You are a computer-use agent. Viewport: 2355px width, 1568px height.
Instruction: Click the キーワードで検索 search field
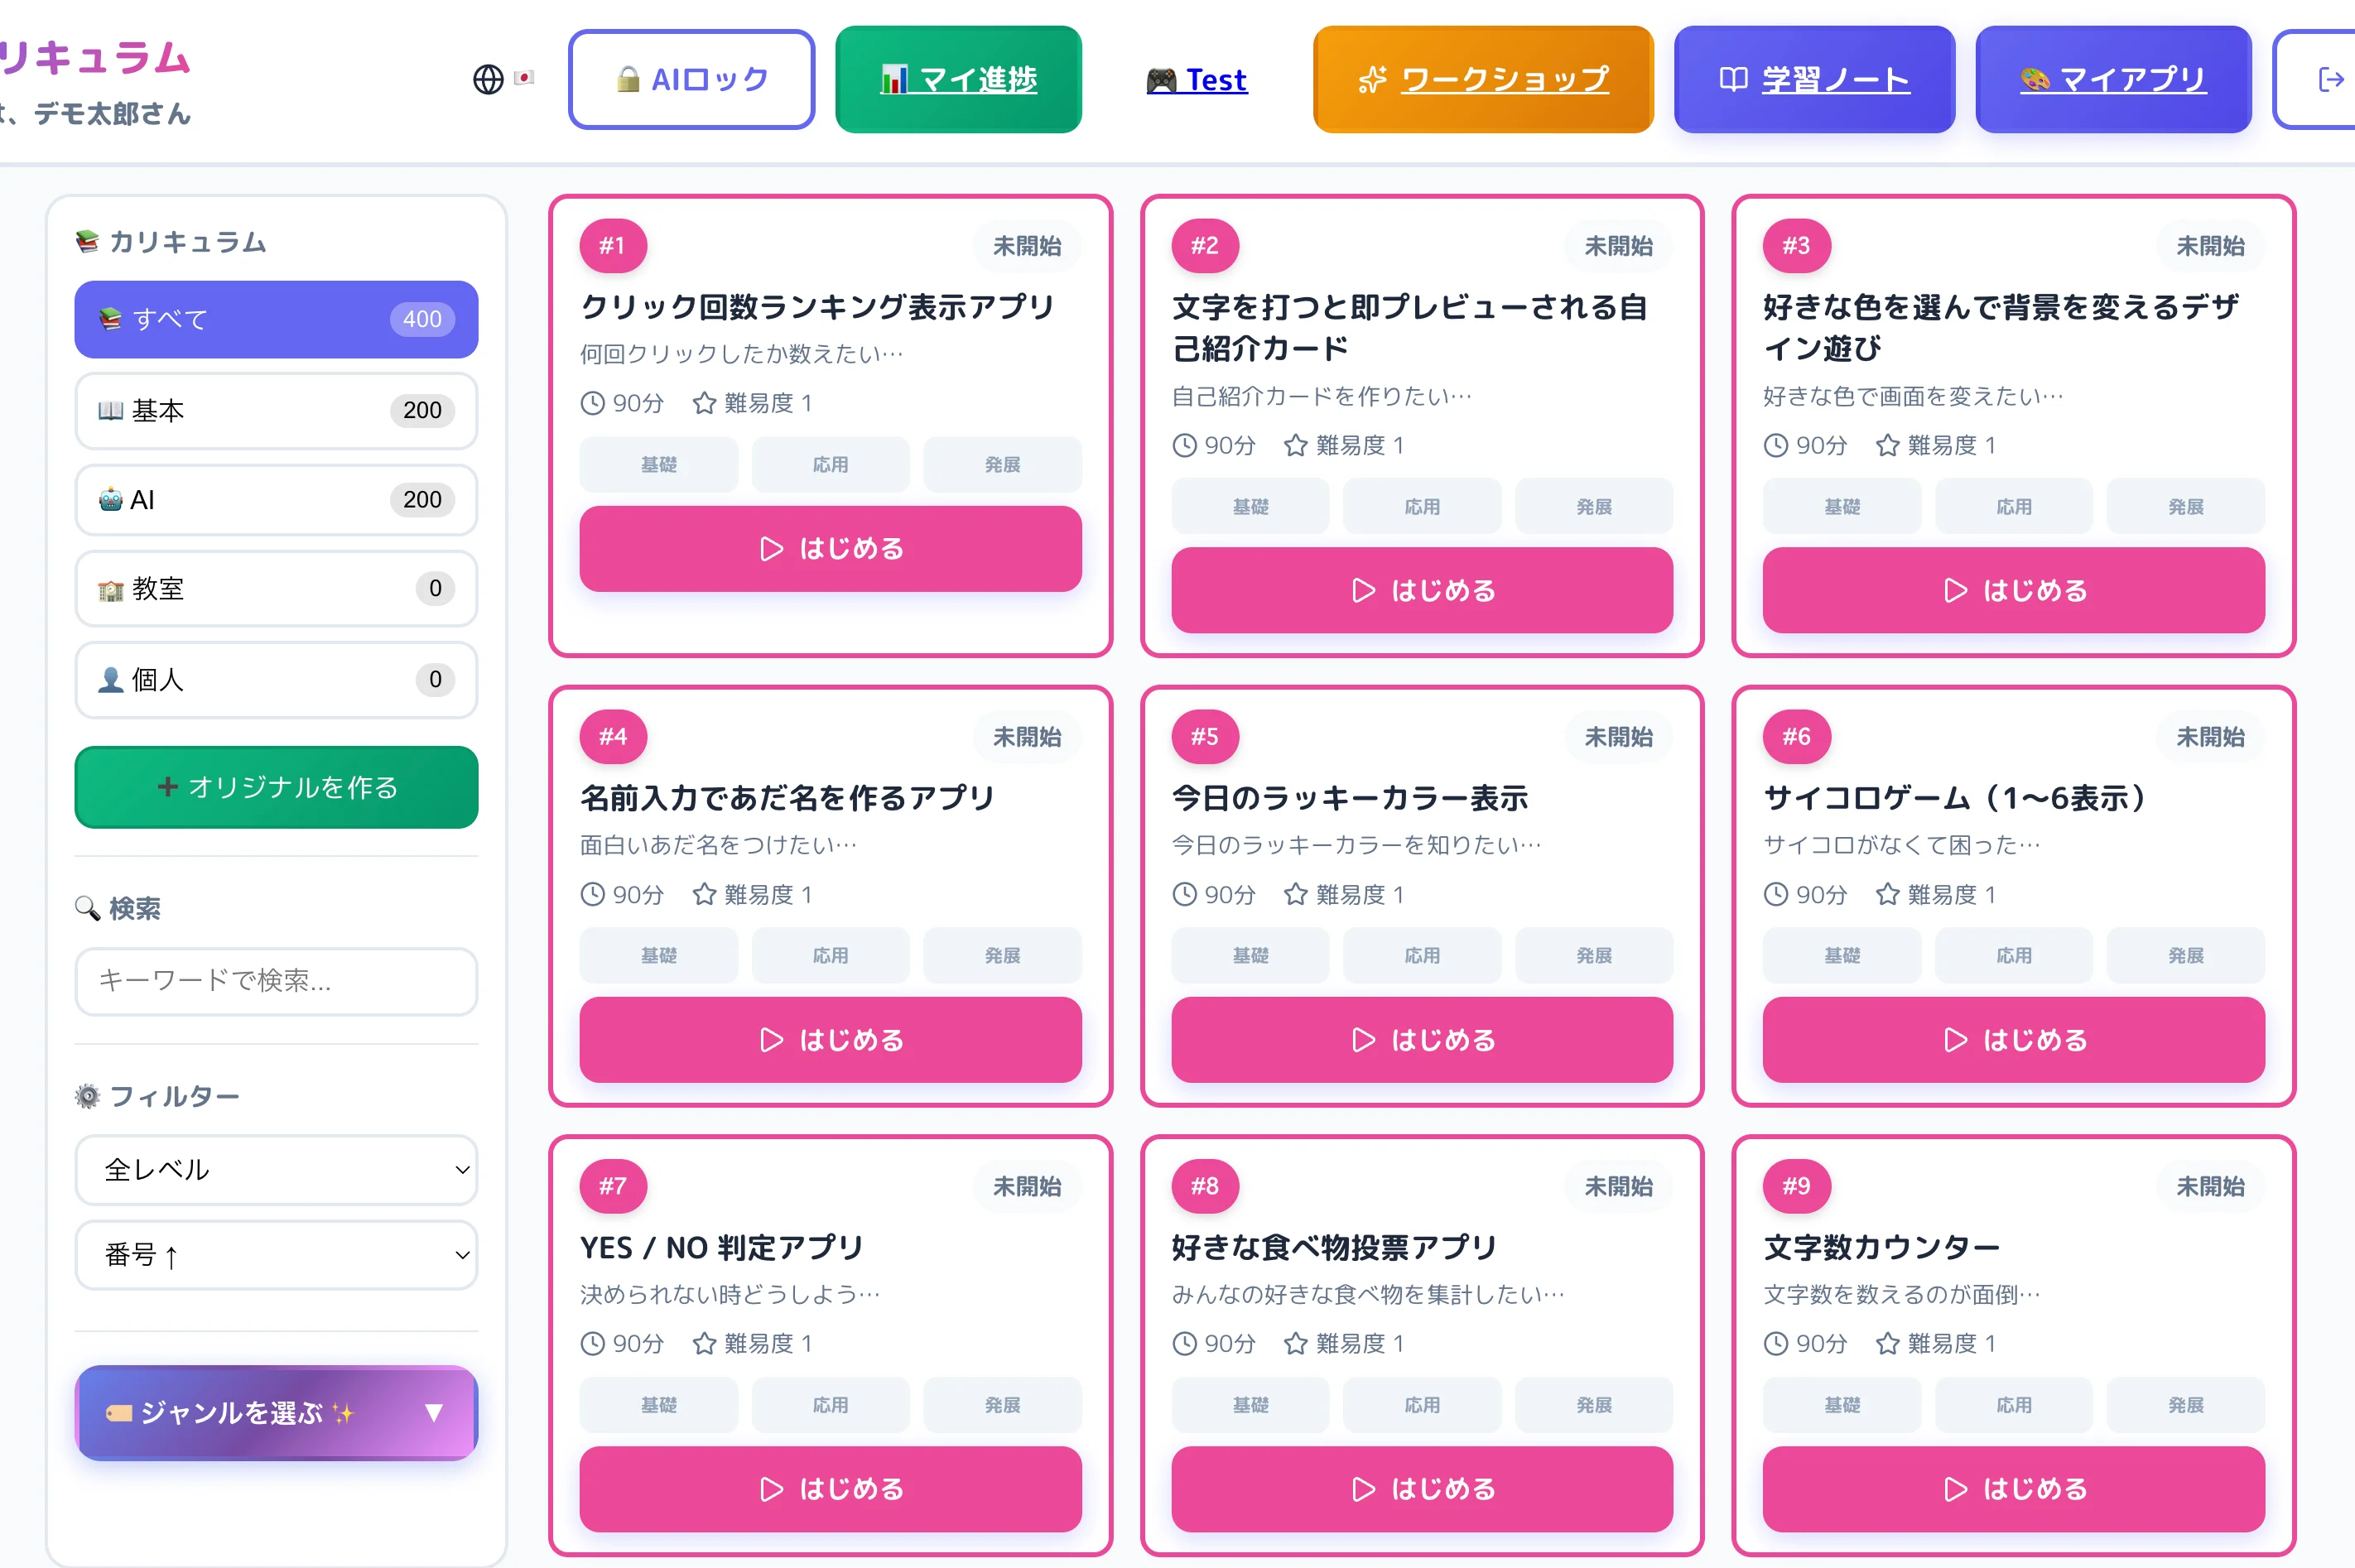click(x=276, y=982)
